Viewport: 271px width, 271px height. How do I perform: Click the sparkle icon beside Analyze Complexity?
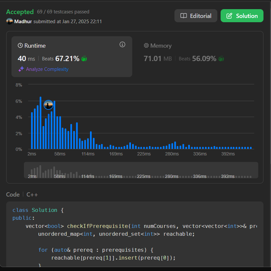pyautogui.click(x=21, y=69)
